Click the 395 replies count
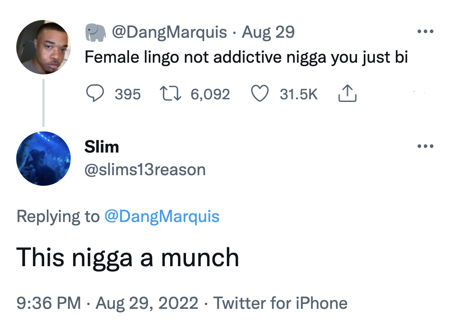This screenshot has height=330, width=453. (127, 94)
